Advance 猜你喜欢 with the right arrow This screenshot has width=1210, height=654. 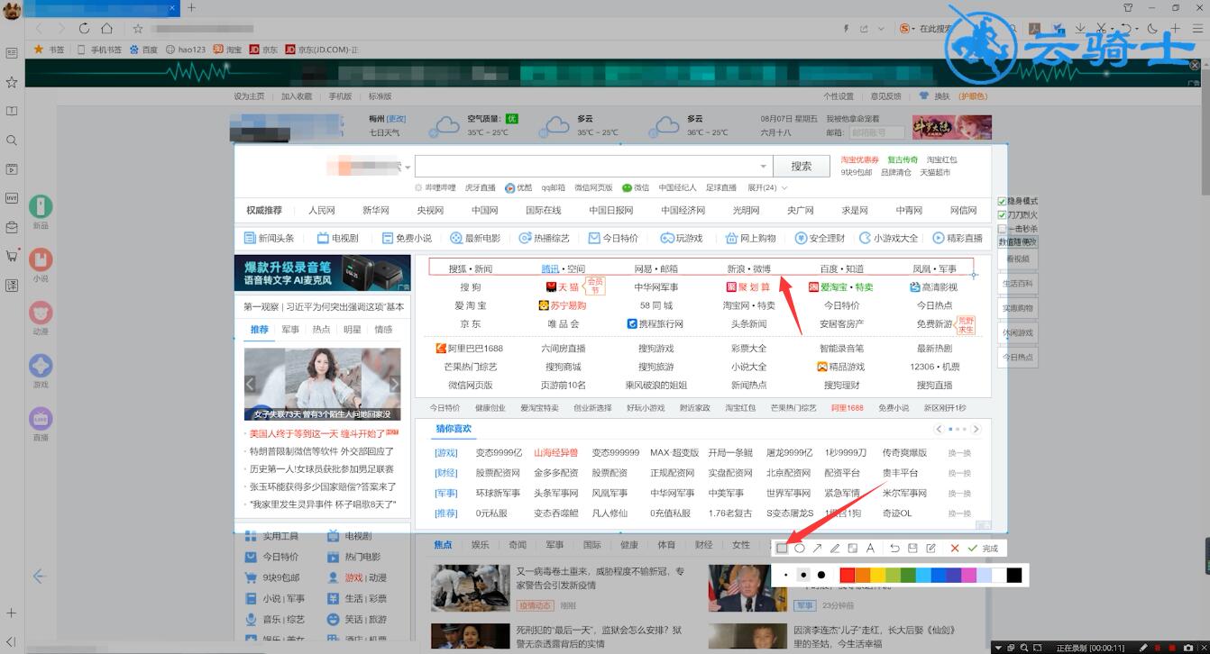tap(976, 430)
